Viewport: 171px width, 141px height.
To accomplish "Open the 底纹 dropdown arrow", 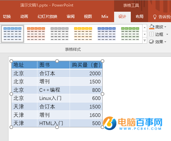I will click(x=165, y=27).
